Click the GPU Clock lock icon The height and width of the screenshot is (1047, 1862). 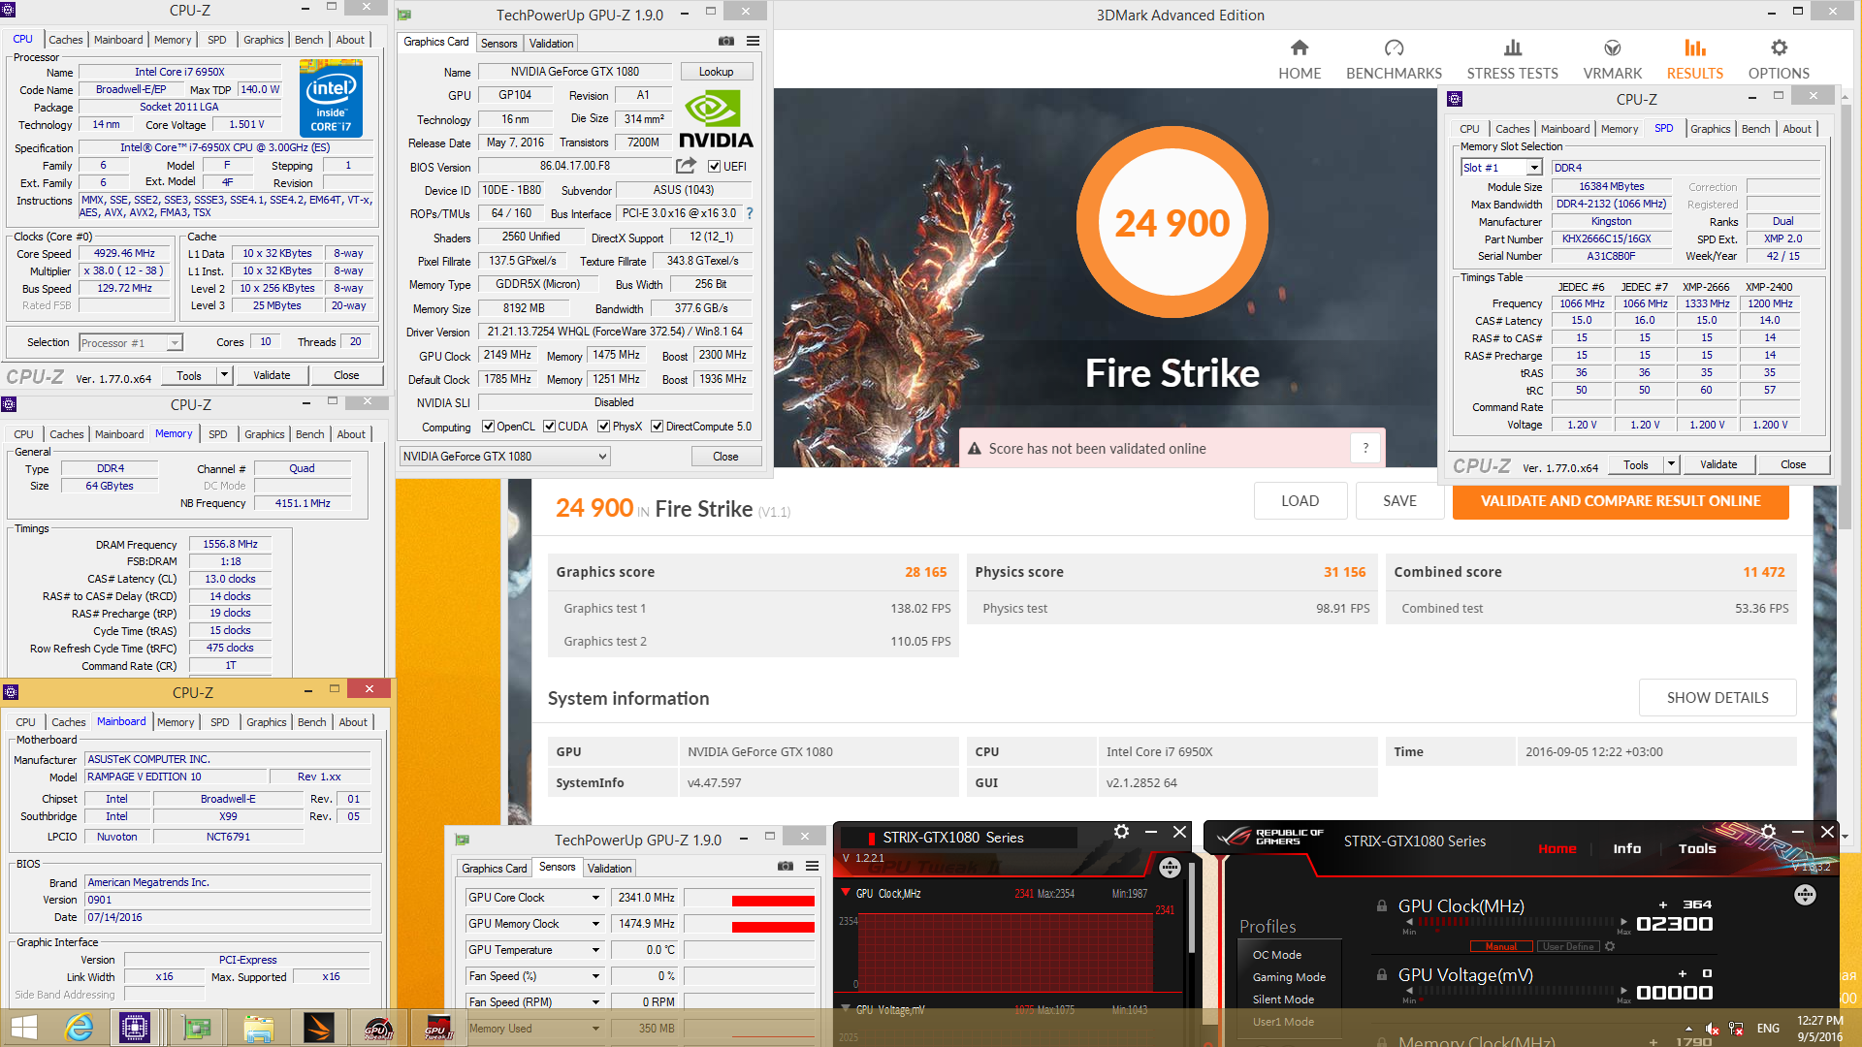(1381, 905)
